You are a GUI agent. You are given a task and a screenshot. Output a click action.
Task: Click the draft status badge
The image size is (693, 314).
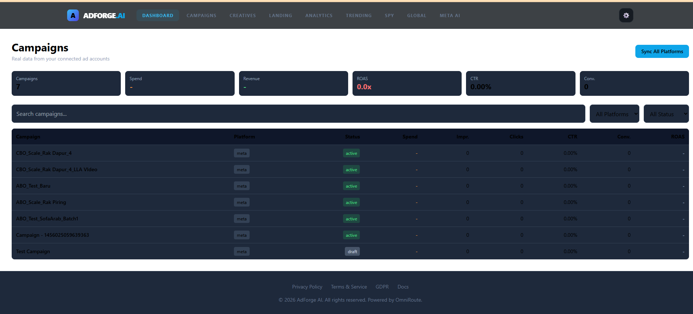tap(352, 251)
